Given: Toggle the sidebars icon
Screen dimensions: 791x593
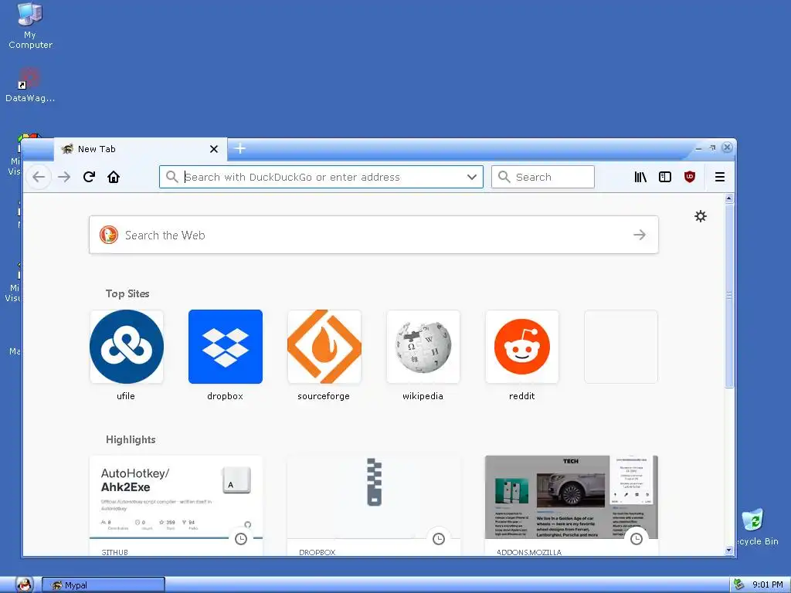Looking at the screenshot, I should 665,177.
